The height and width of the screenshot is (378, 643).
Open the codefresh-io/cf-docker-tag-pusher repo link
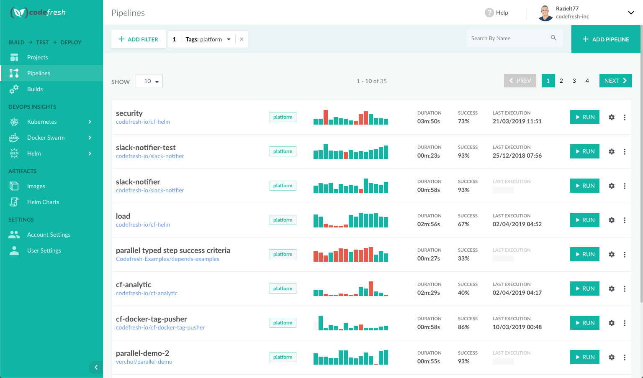pos(160,327)
